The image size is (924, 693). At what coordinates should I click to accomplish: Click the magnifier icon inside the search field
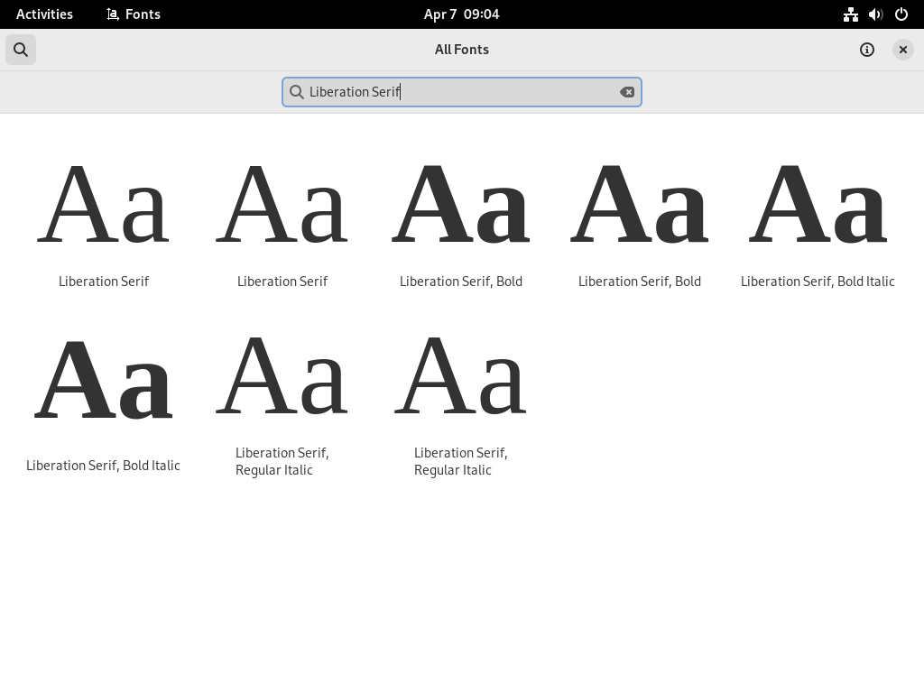click(x=297, y=92)
